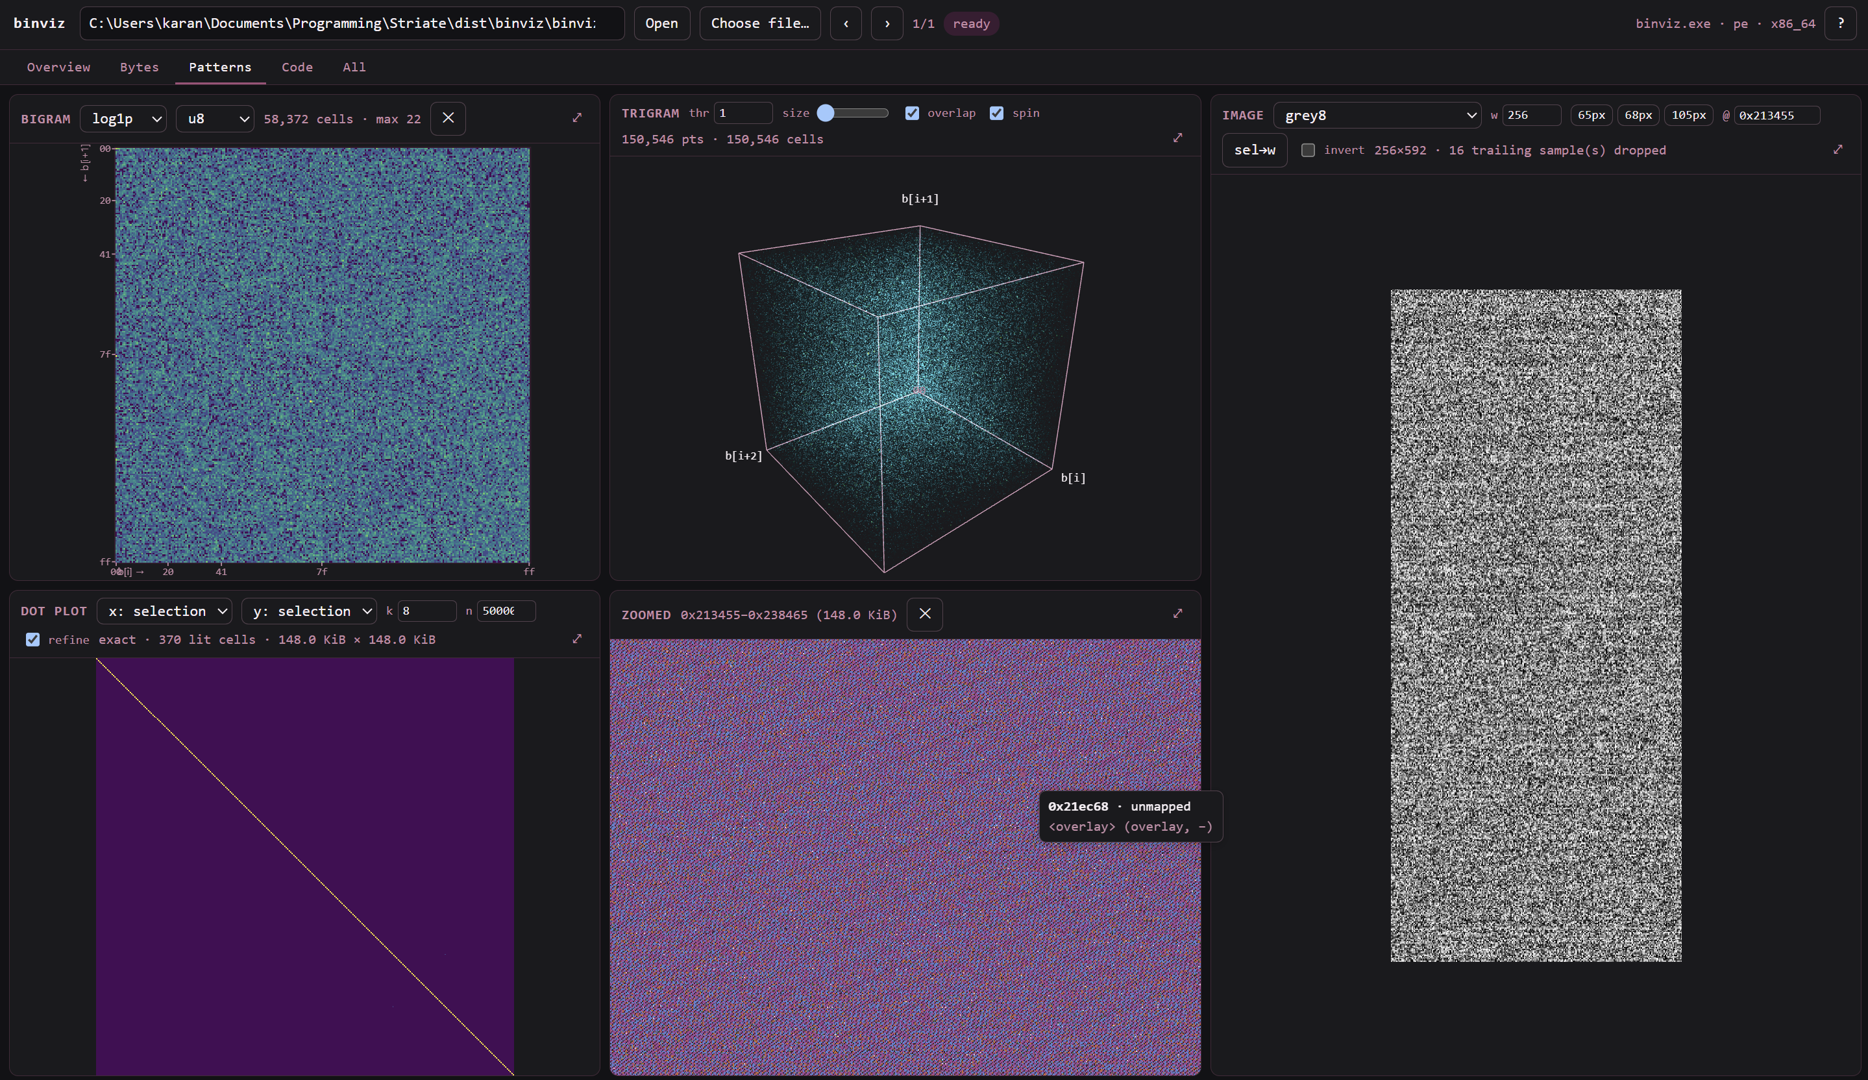Open the log1p scale dropdown

(123, 119)
